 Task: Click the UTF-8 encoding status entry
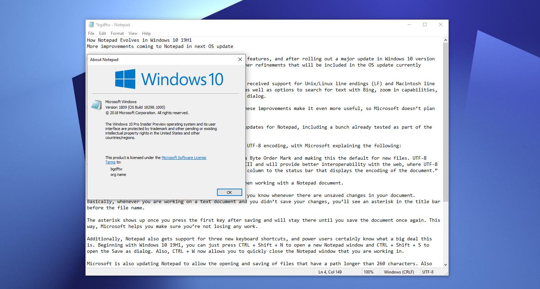tap(428, 272)
